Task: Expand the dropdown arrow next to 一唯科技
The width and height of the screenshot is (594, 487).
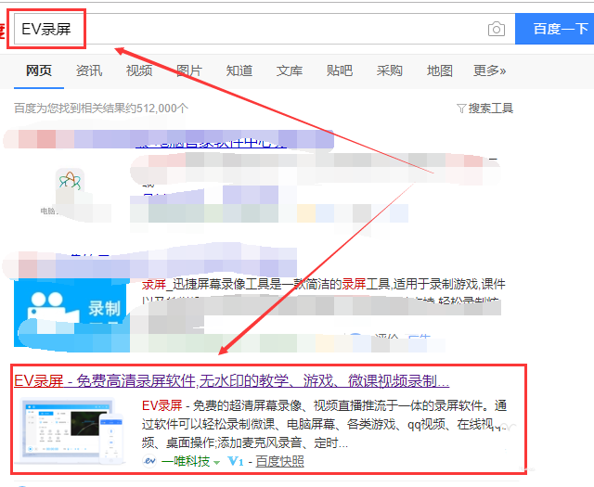Action: [x=216, y=462]
